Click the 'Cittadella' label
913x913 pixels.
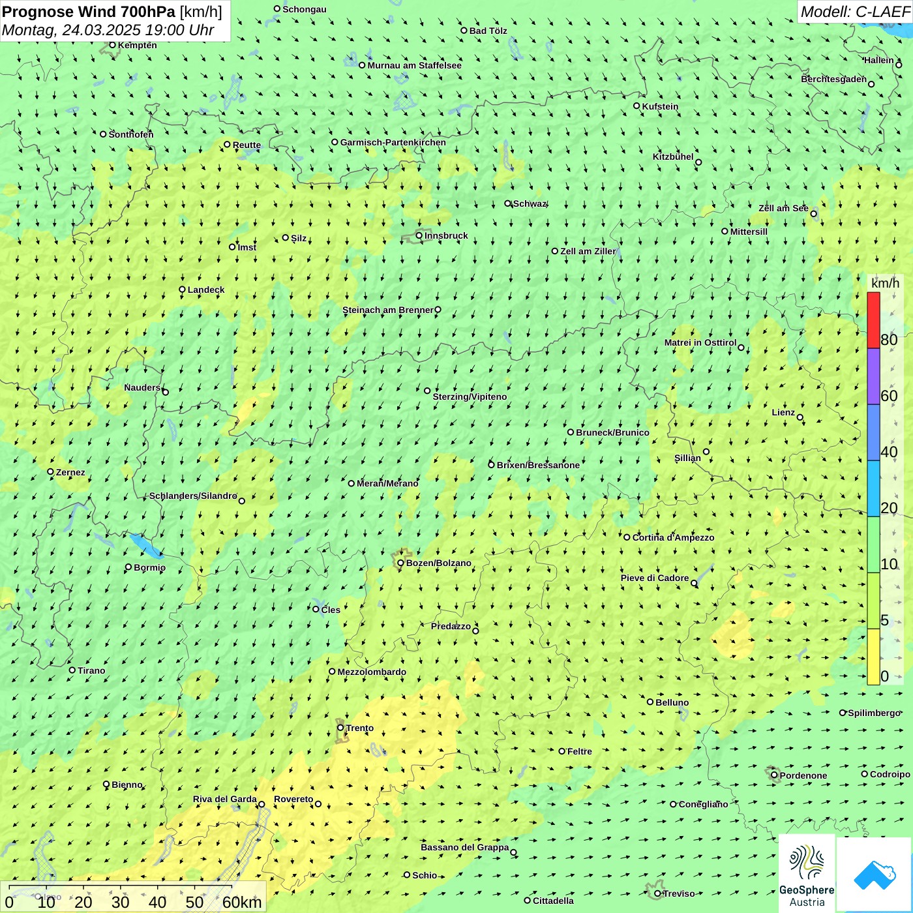pyautogui.click(x=553, y=901)
